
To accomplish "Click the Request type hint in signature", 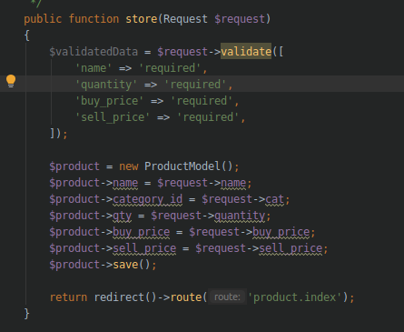I will click(185, 19).
